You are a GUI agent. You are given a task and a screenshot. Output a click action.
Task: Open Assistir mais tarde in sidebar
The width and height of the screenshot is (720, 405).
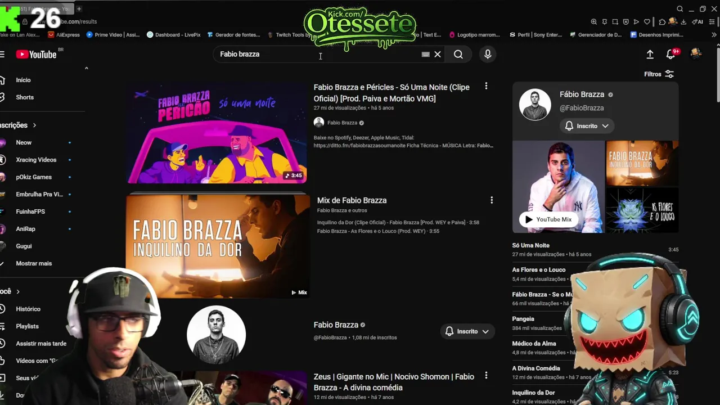[x=41, y=344]
